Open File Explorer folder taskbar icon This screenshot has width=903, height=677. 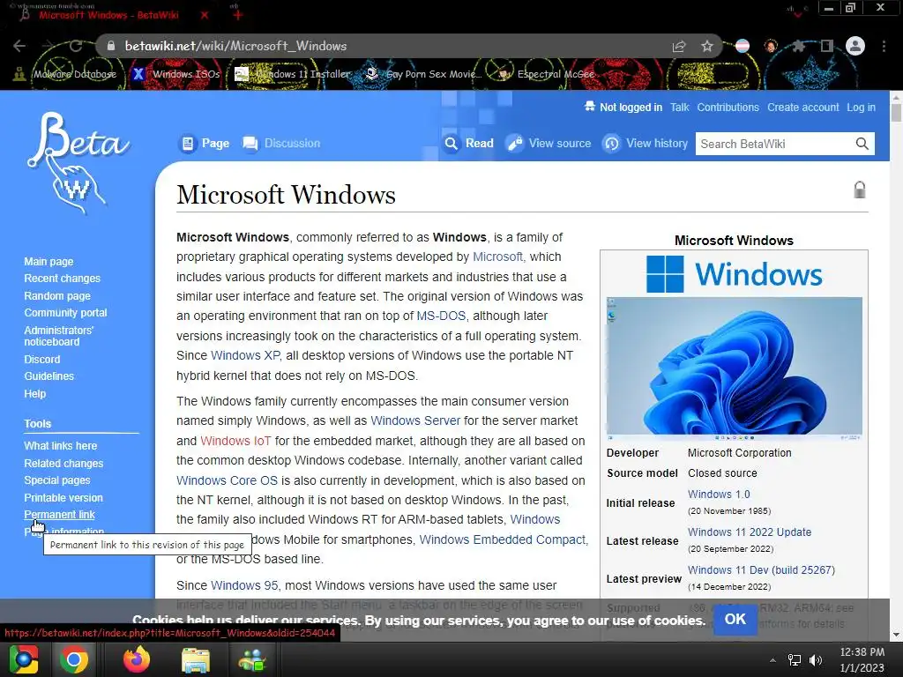tap(196, 659)
